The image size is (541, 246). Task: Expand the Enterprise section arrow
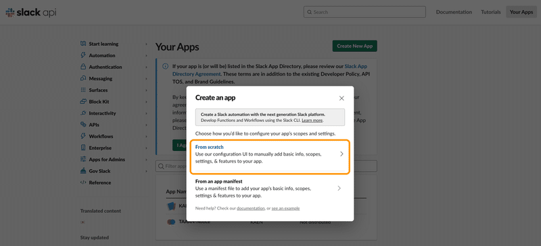pyautogui.click(x=146, y=148)
